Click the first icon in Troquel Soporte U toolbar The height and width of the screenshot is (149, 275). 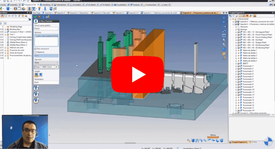coord(230,16)
